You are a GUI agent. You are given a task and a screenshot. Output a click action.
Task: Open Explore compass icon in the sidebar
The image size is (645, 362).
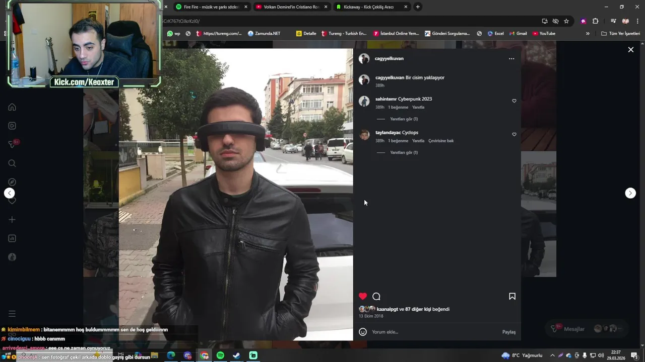click(12, 182)
